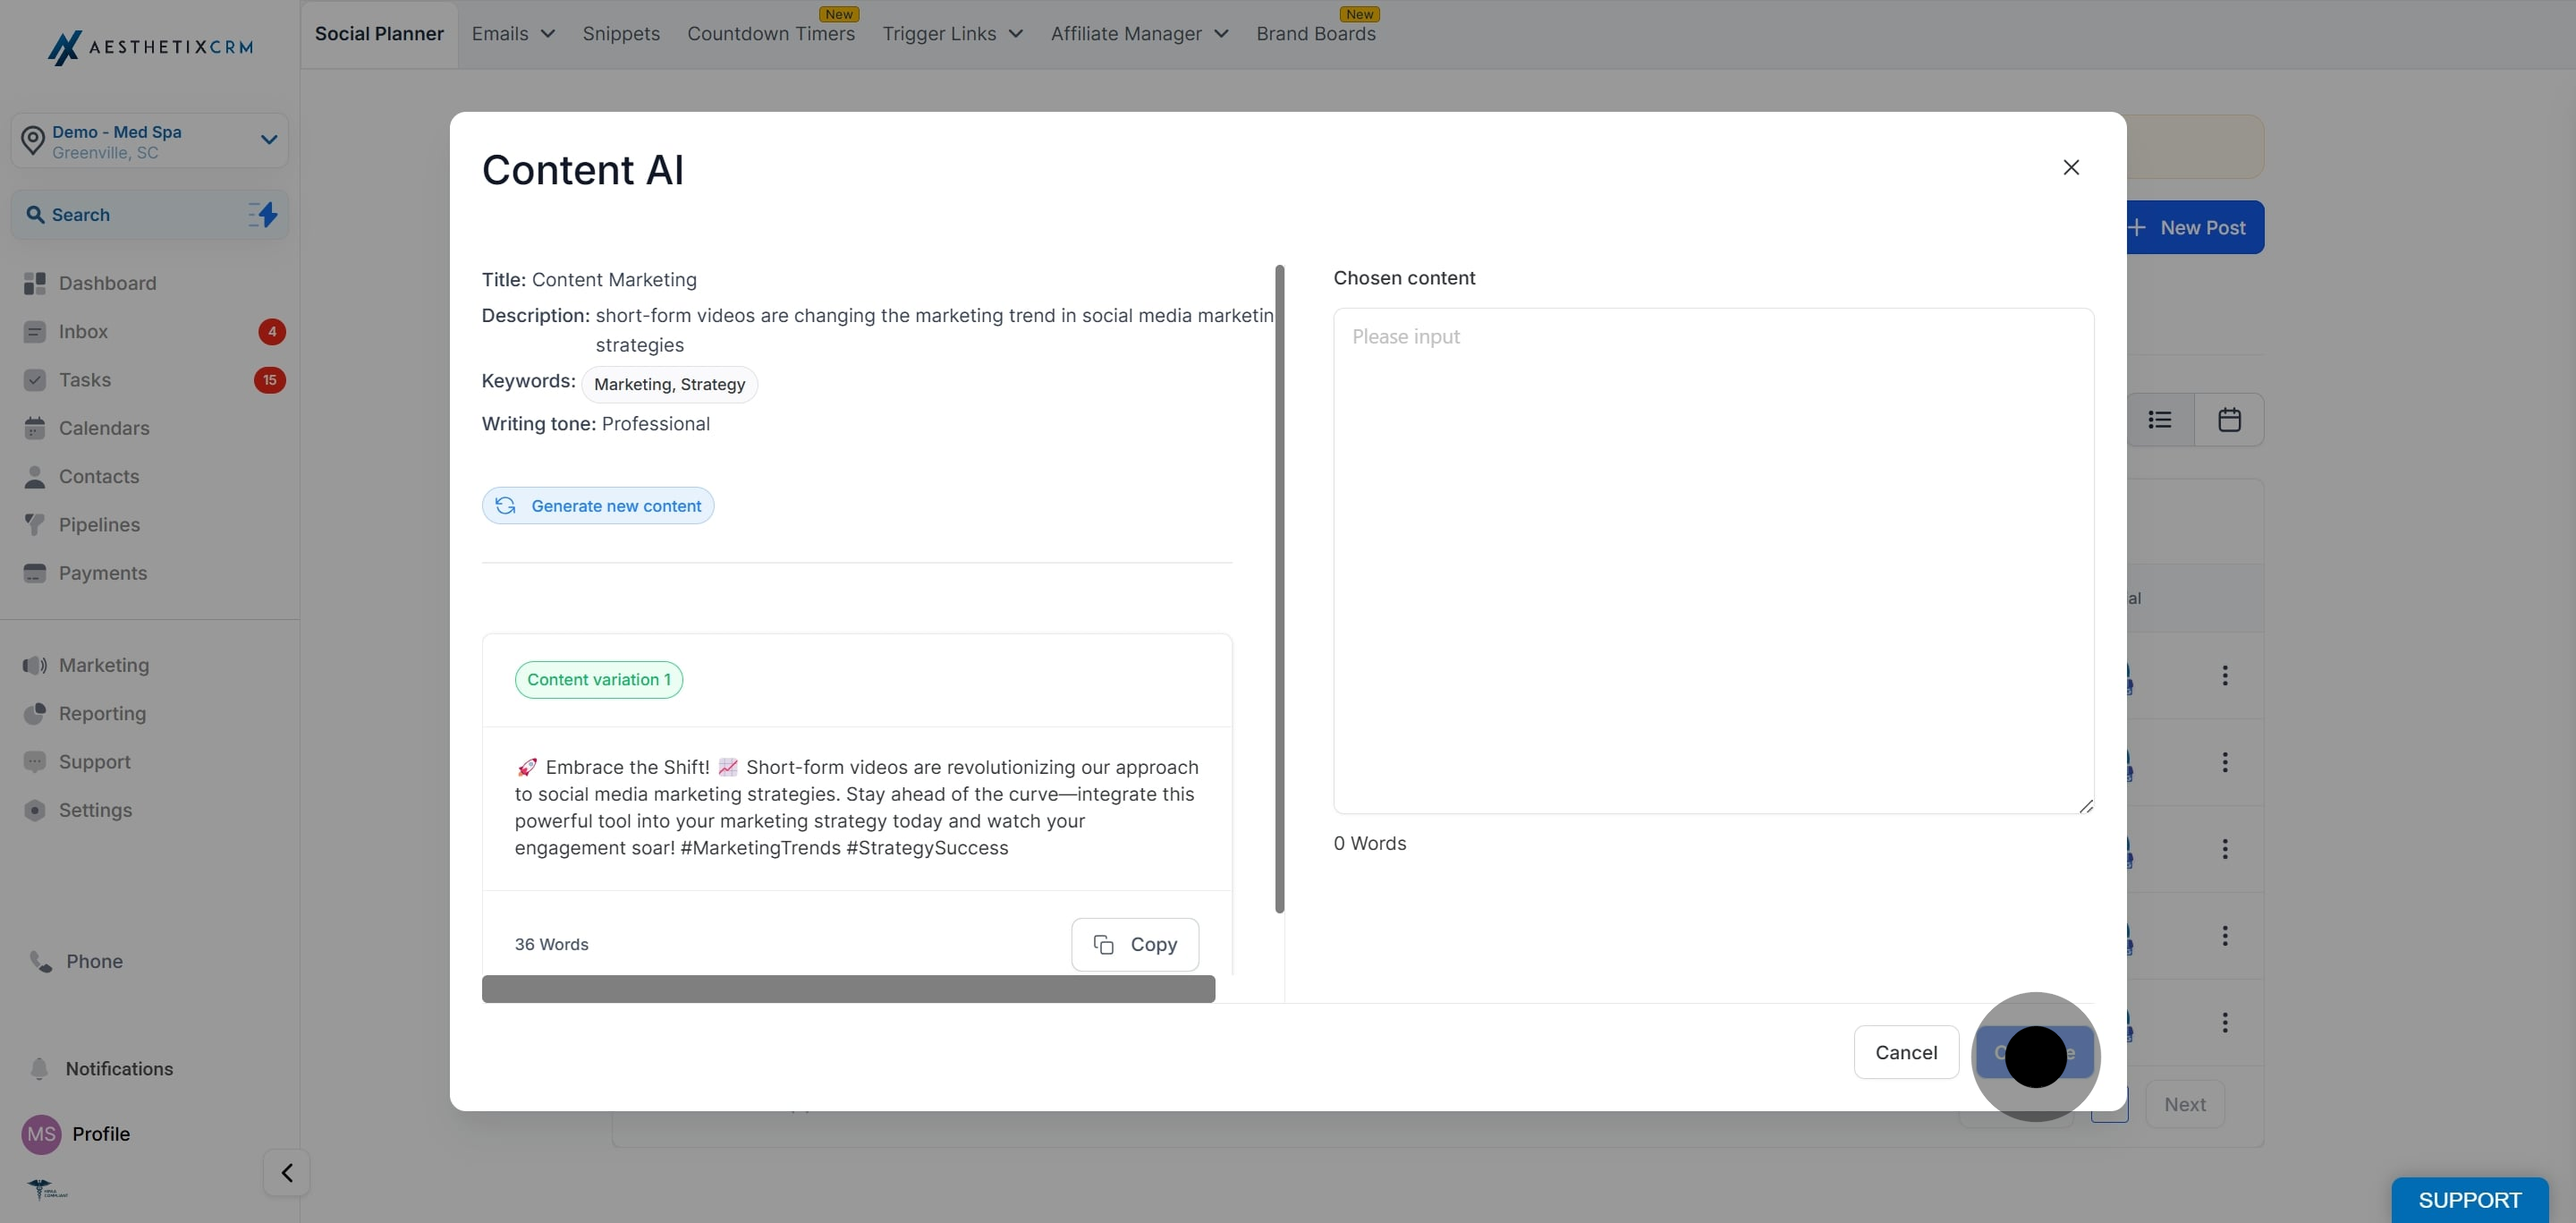Expand the Demo - Med Spa location dropdown
Image resolution: width=2576 pixels, height=1223 pixels.
(268, 140)
